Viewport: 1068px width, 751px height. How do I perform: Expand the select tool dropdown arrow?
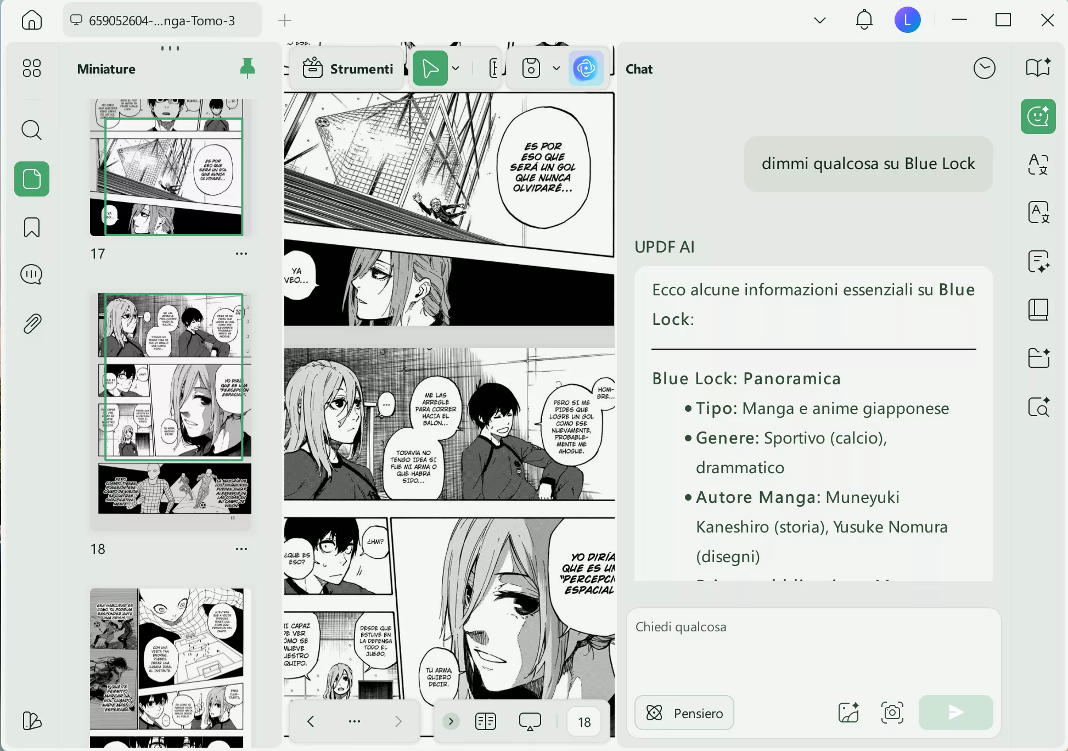pyautogui.click(x=456, y=69)
